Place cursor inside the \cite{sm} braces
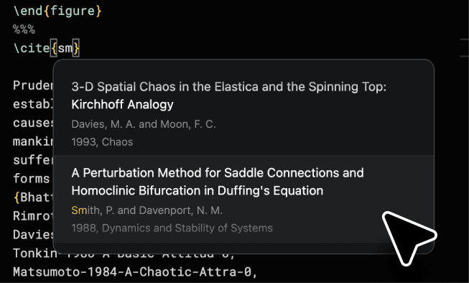This screenshot has width=469, height=283. [x=65, y=48]
